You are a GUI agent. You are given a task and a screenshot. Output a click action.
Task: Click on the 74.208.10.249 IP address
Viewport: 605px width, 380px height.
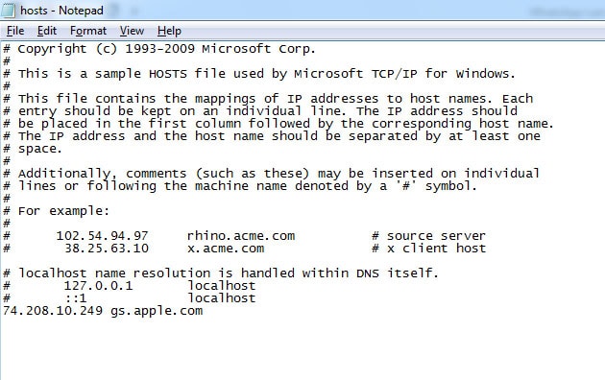(x=53, y=311)
